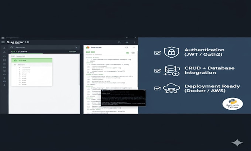Image resolution: width=251 pixels, height=151 pixels.
Task: Click the green circular icon beside 200 OK in Postman
Action: (x=127, y=53)
